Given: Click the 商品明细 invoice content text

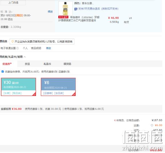Looking at the screenshot, I should pos(36,48).
